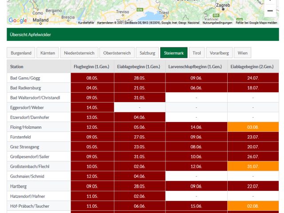This screenshot has width=284, height=213.
Task: Select the Wien tab
Action: (242, 53)
